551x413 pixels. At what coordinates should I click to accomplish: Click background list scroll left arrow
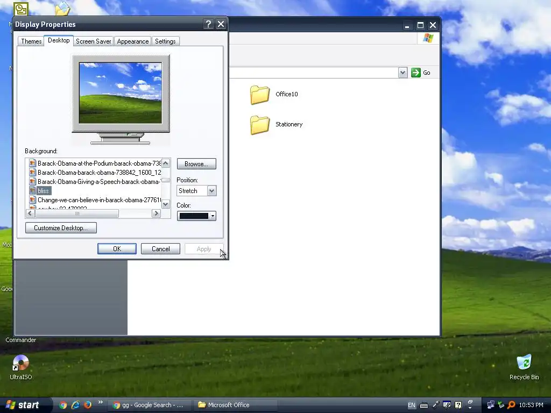30,213
